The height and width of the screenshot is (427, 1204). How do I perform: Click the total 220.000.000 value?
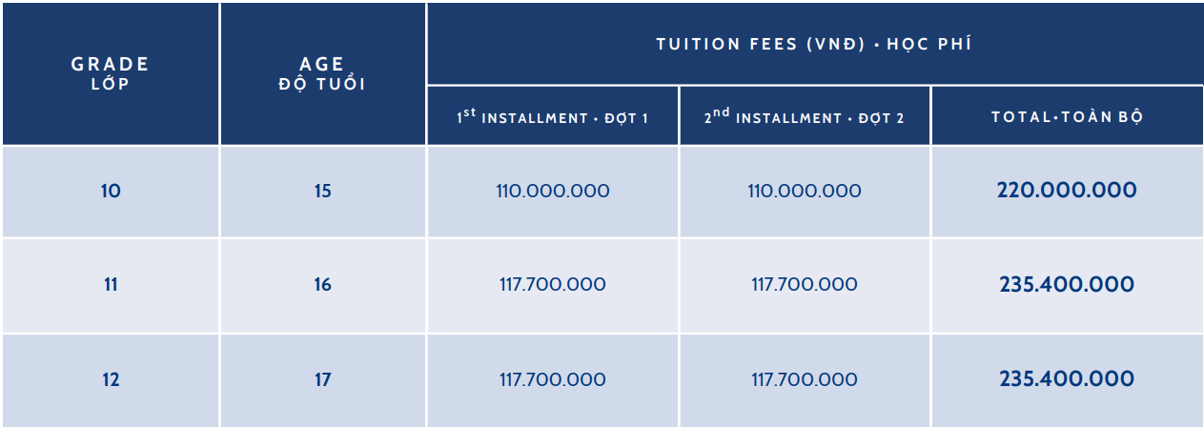[x=1068, y=191]
